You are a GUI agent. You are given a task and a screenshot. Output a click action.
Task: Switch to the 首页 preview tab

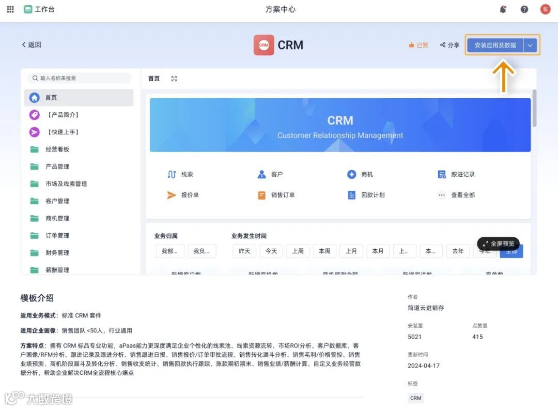click(x=154, y=79)
